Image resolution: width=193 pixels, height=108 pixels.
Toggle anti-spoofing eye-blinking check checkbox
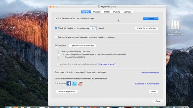pos(58,64)
